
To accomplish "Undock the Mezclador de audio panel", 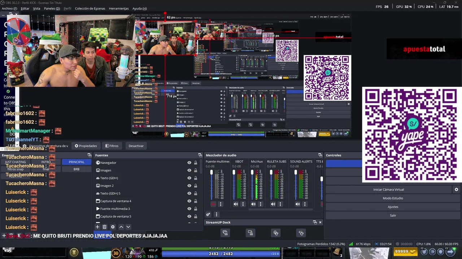I will tap(320, 155).
